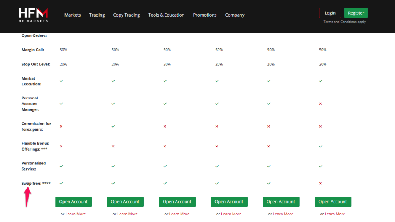Click the green Register button
The width and height of the screenshot is (395, 222).
point(356,13)
